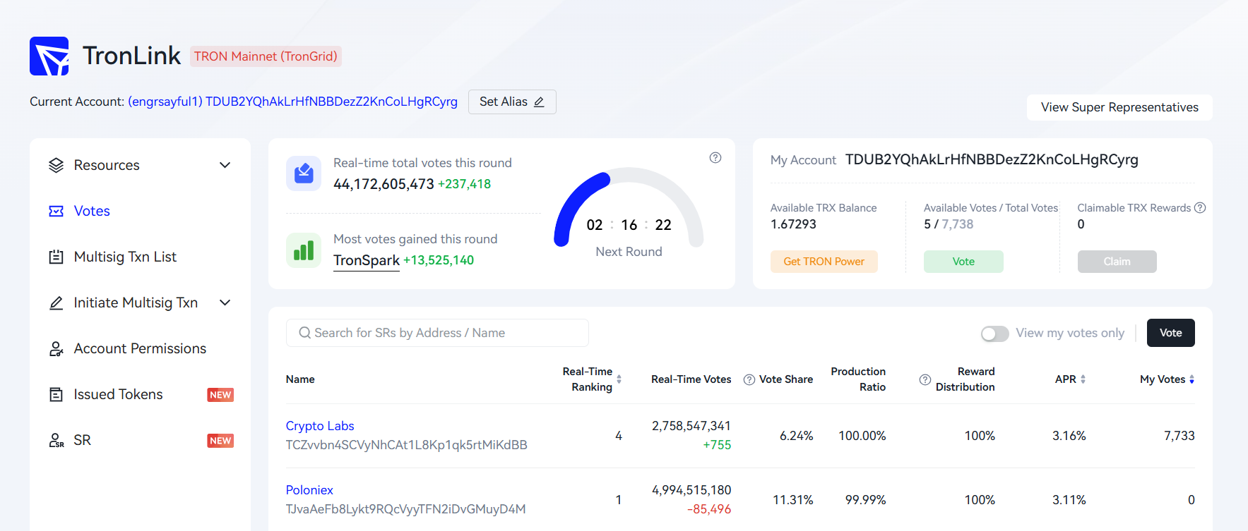The image size is (1248, 531).
Task: Click the real-time total votes ballot icon
Action: (x=304, y=173)
